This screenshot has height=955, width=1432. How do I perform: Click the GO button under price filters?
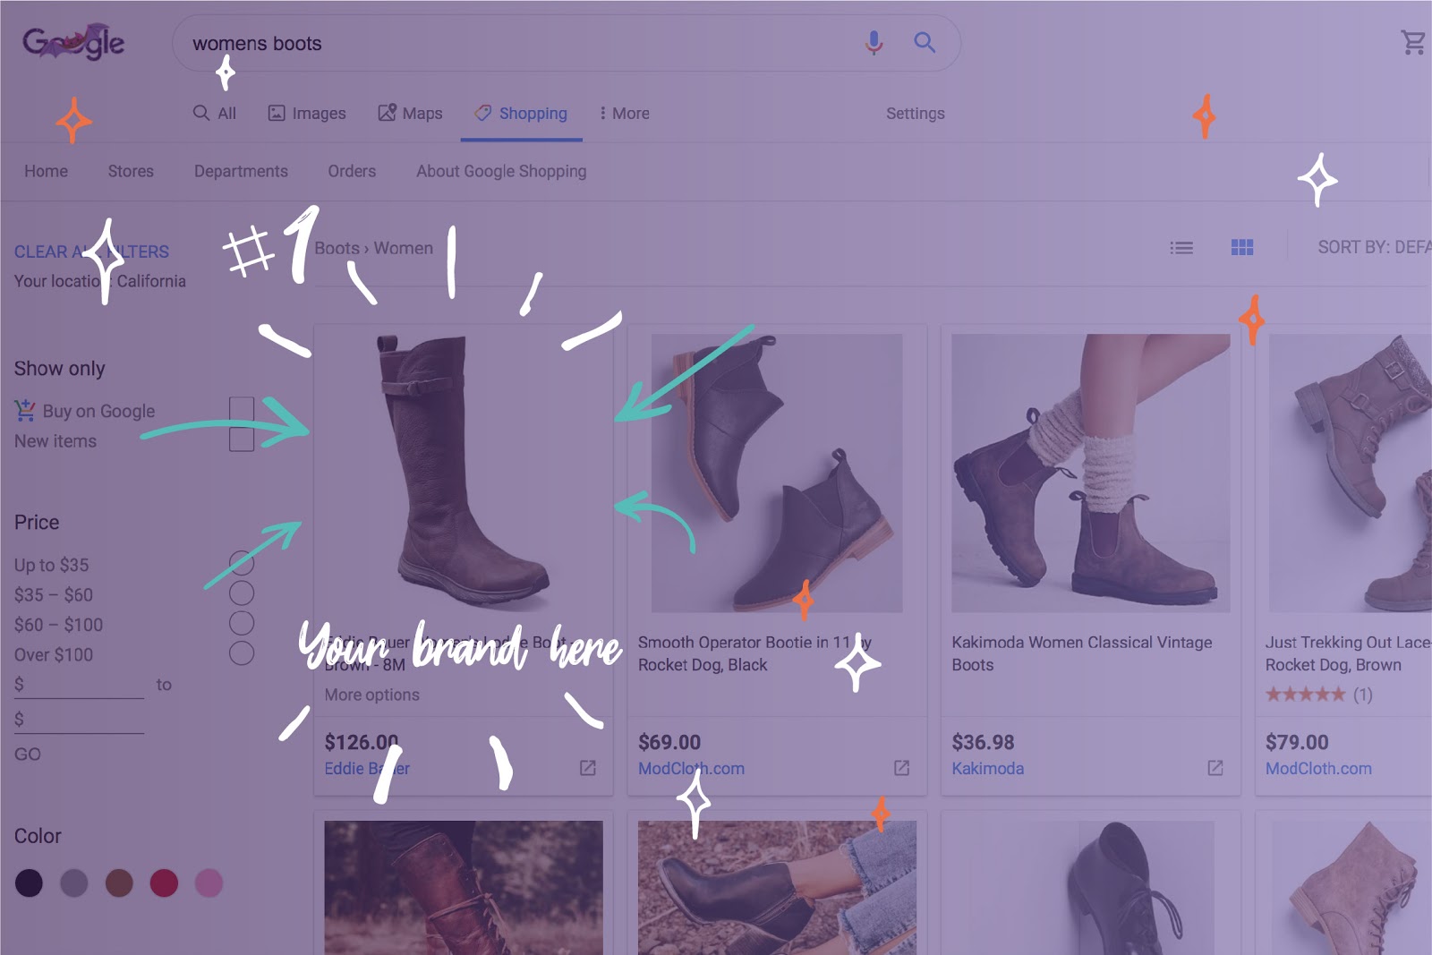pos(28,754)
